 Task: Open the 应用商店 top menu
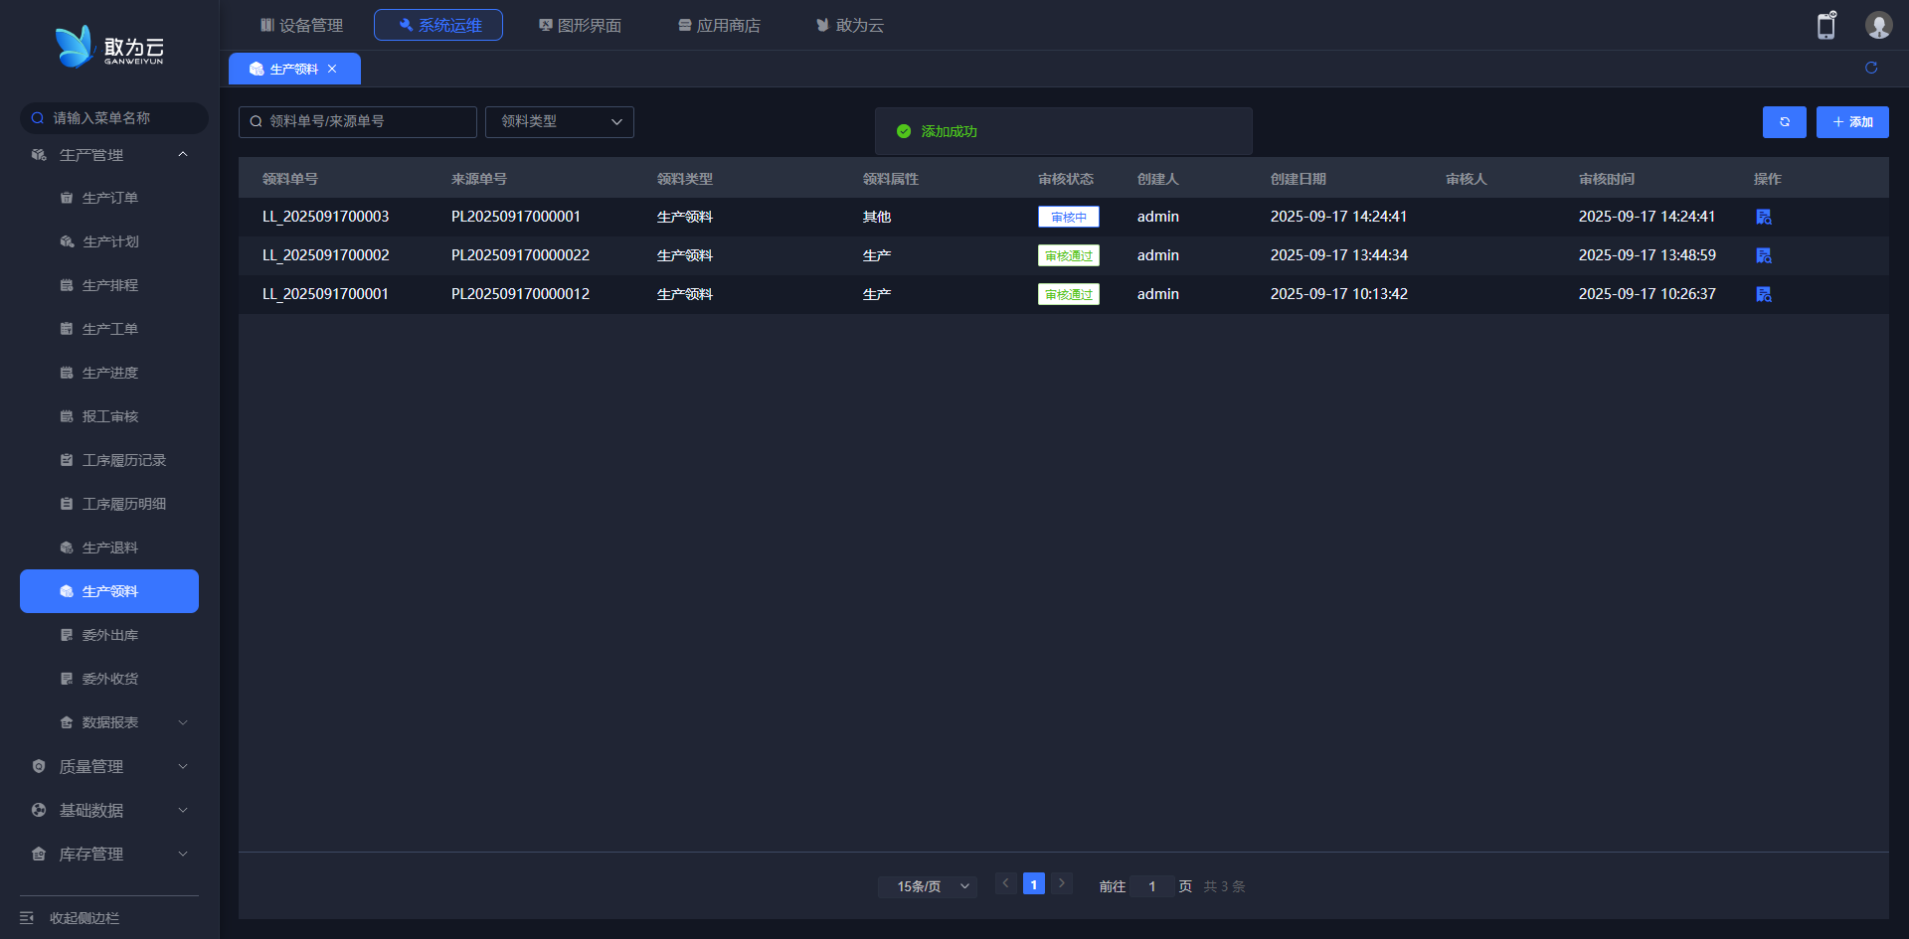tap(719, 25)
